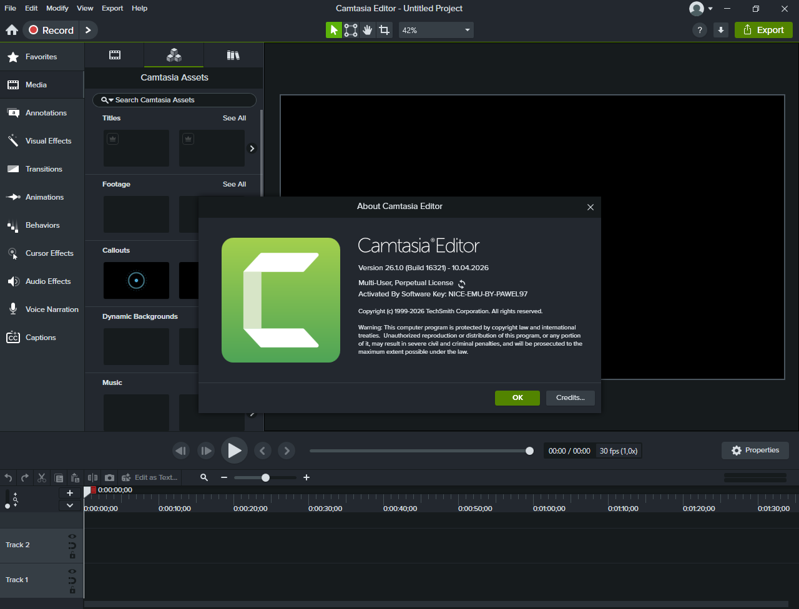This screenshot has width=799, height=609.
Task: Expand the timeline chevron under the add-track button
Action: click(70, 505)
